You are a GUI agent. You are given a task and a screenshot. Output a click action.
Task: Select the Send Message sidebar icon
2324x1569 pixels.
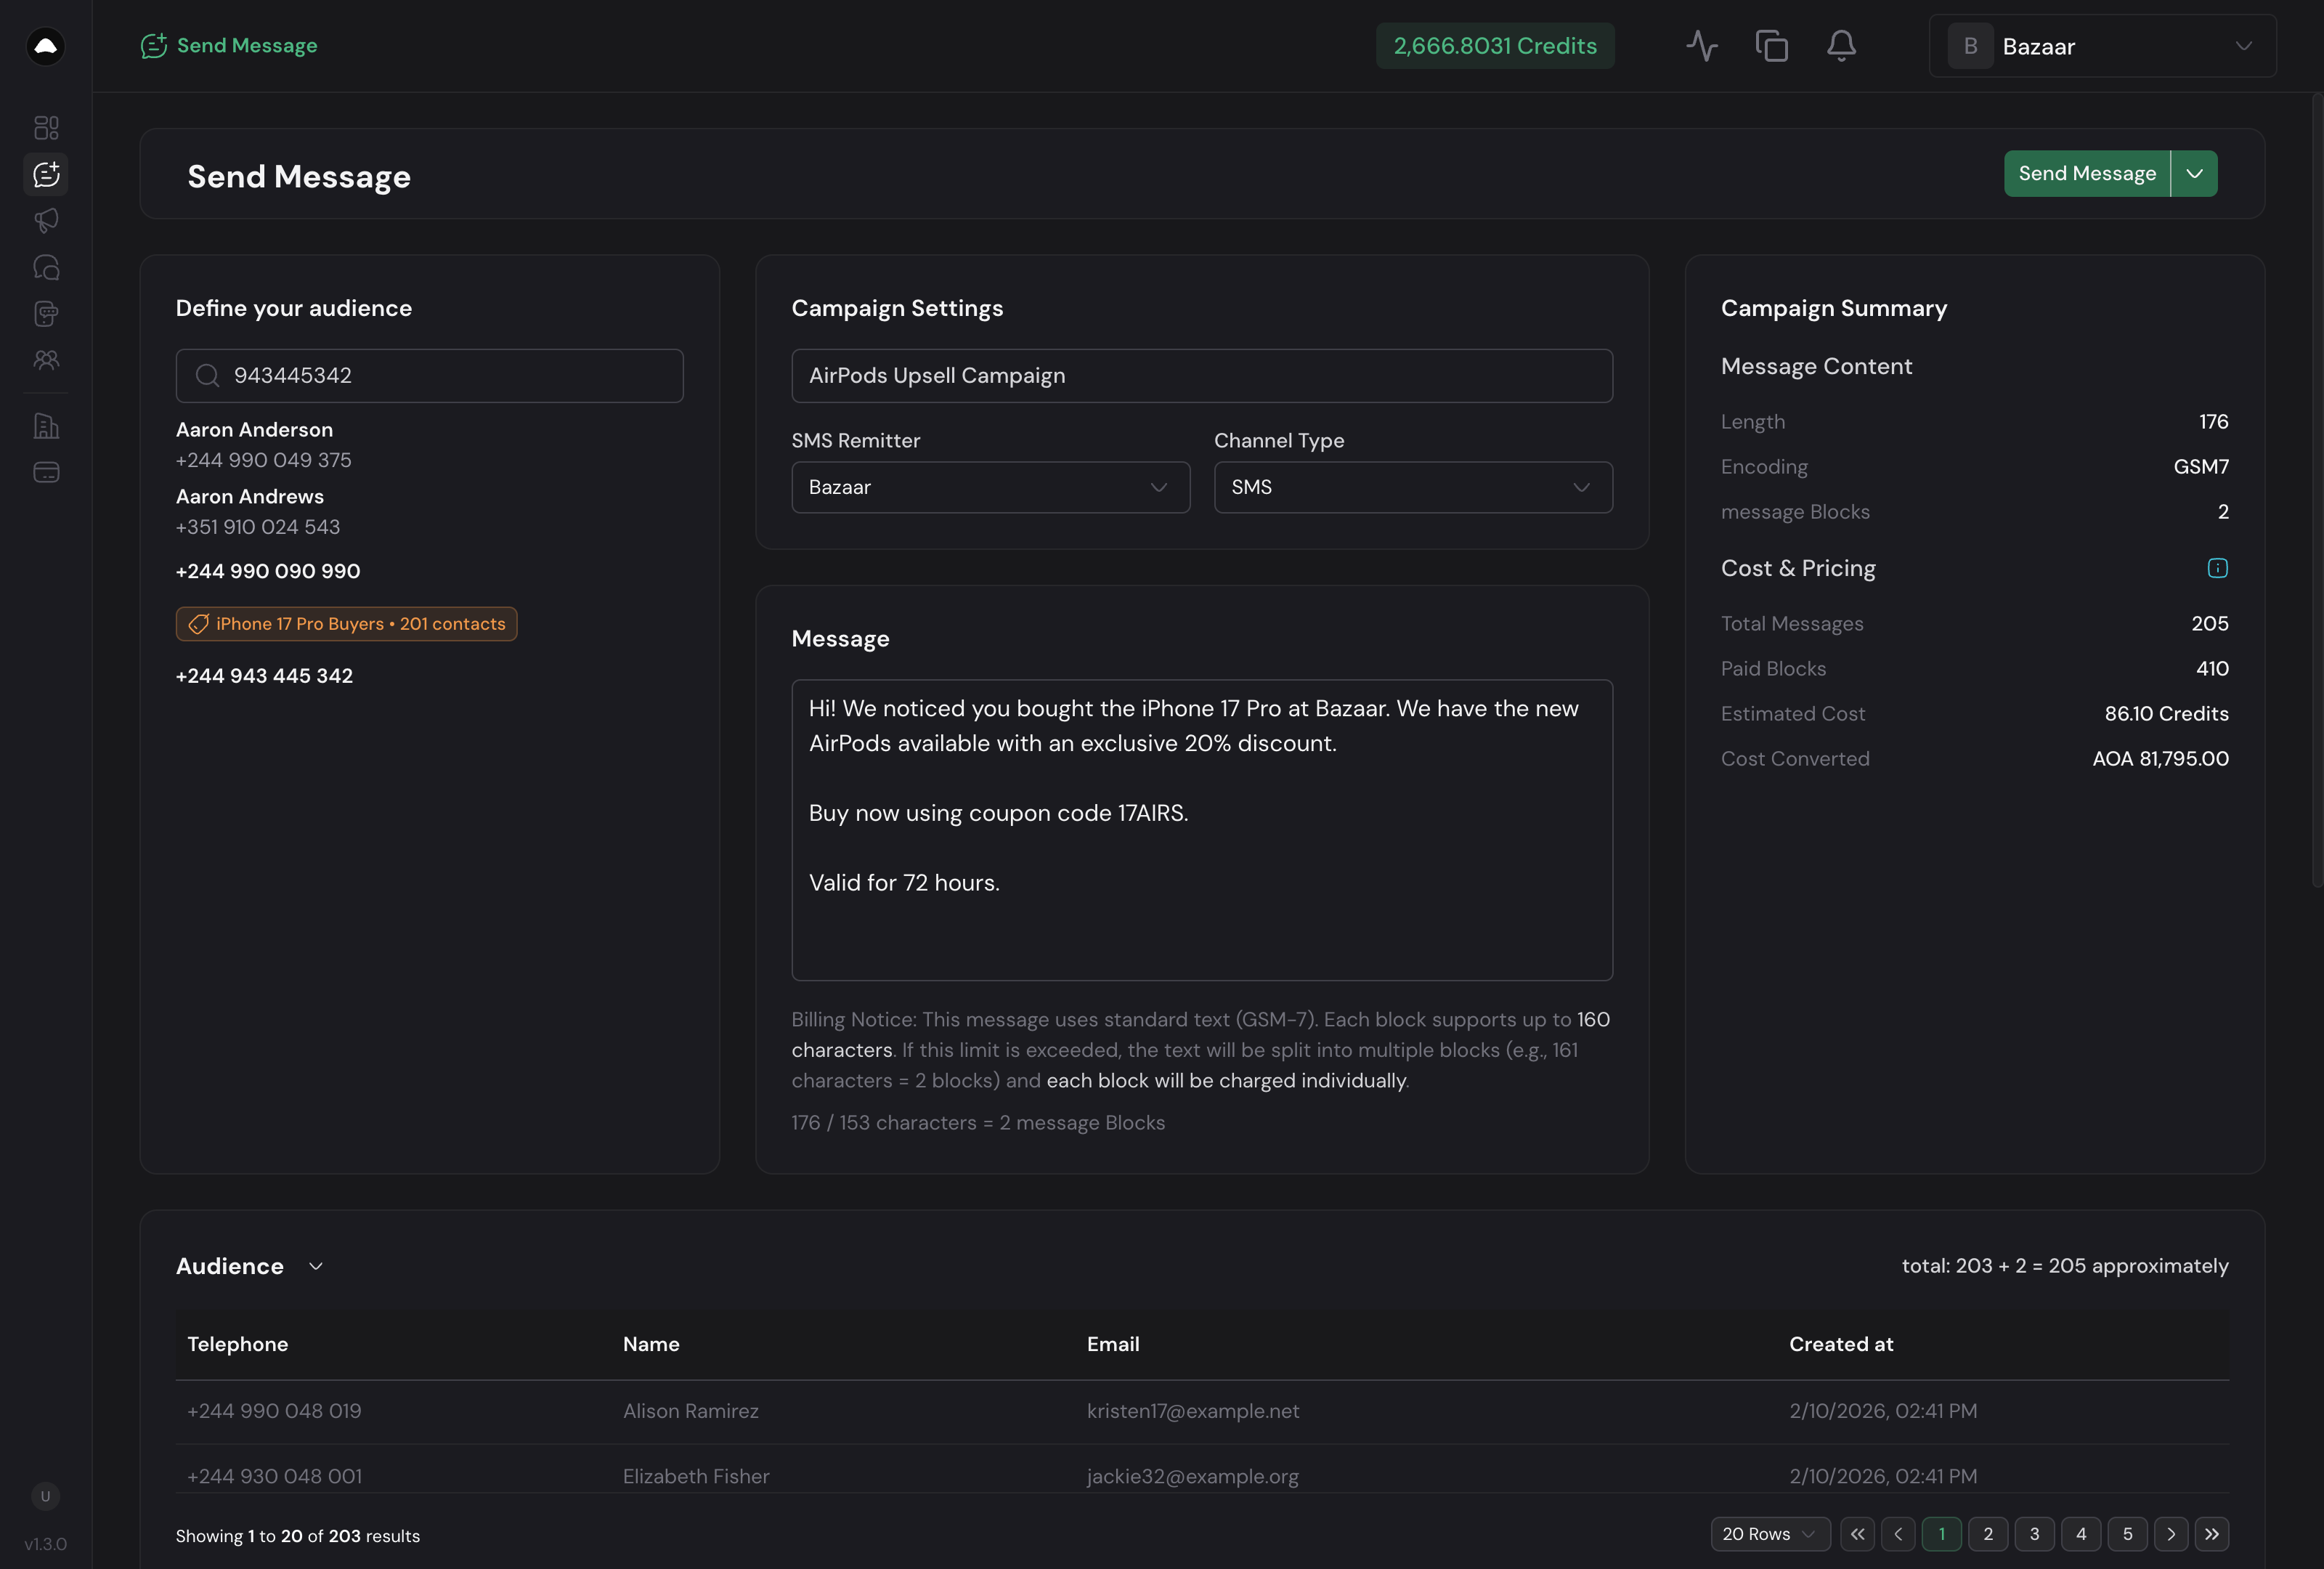click(x=46, y=174)
